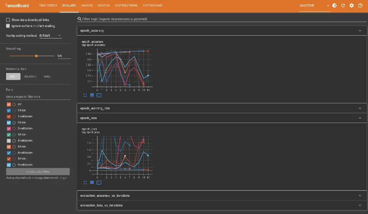Select the Wall horizontal axis button
This screenshot has width=368, height=214.
(47, 77)
